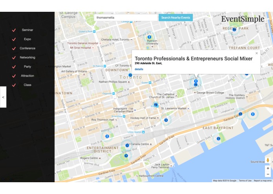Click the Social Mixer event title

point(194,59)
